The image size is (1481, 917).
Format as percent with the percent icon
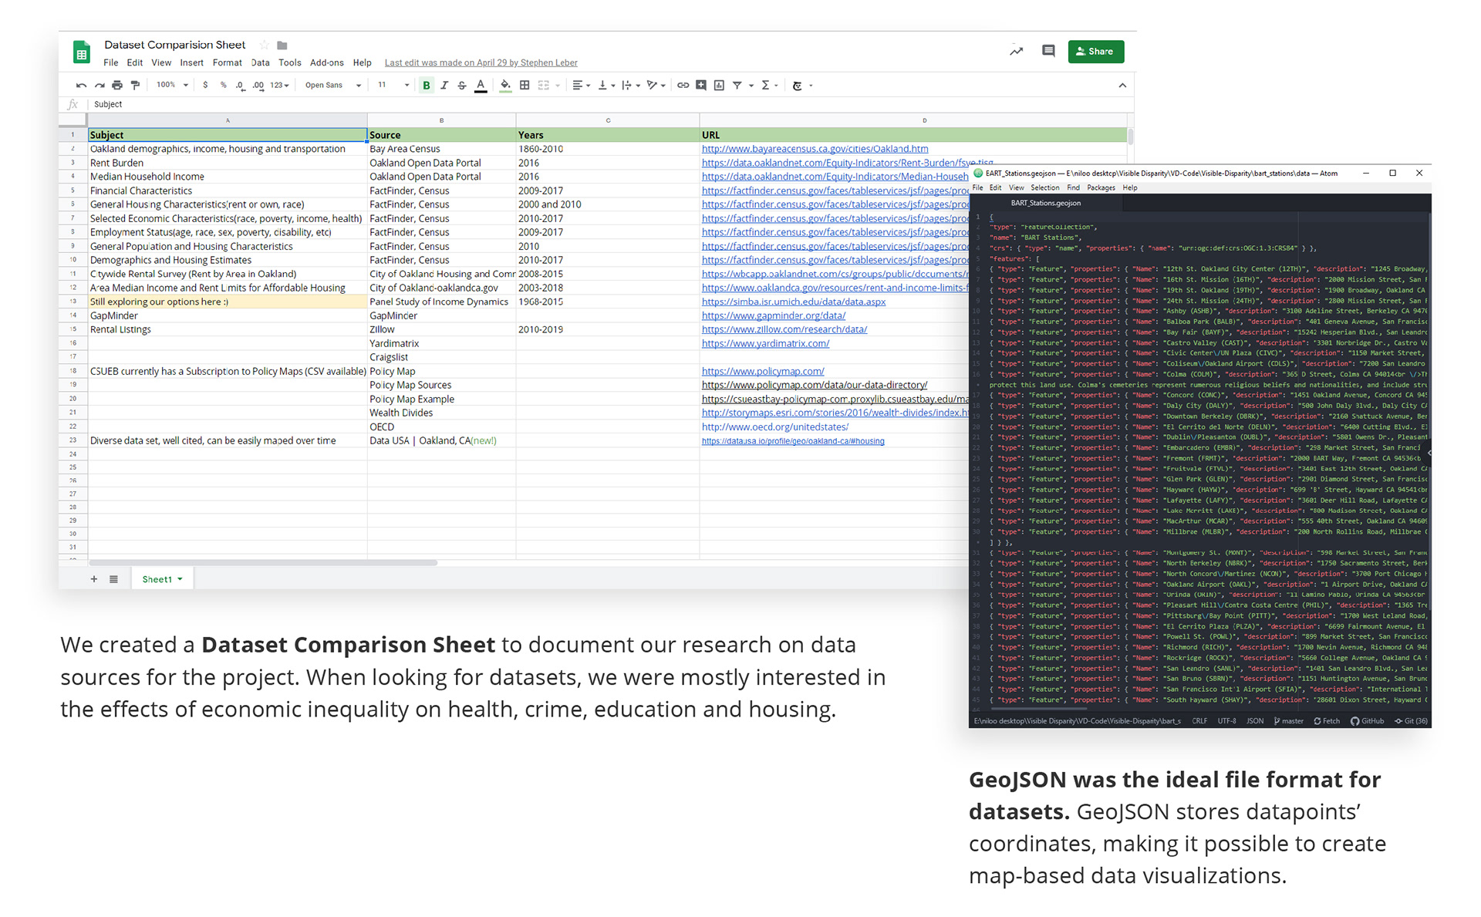click(x=224, y=86)
